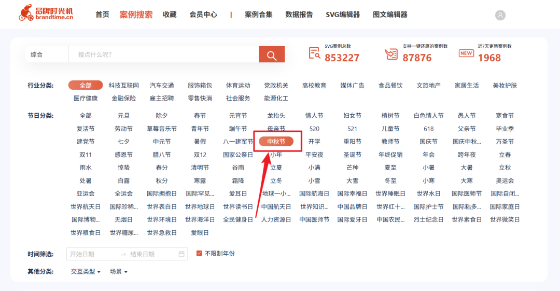Image resolution: width=560 pixels, height=291 pixels.
Task: Click the orange search magnifier button
Action: [x=271, y=54]
